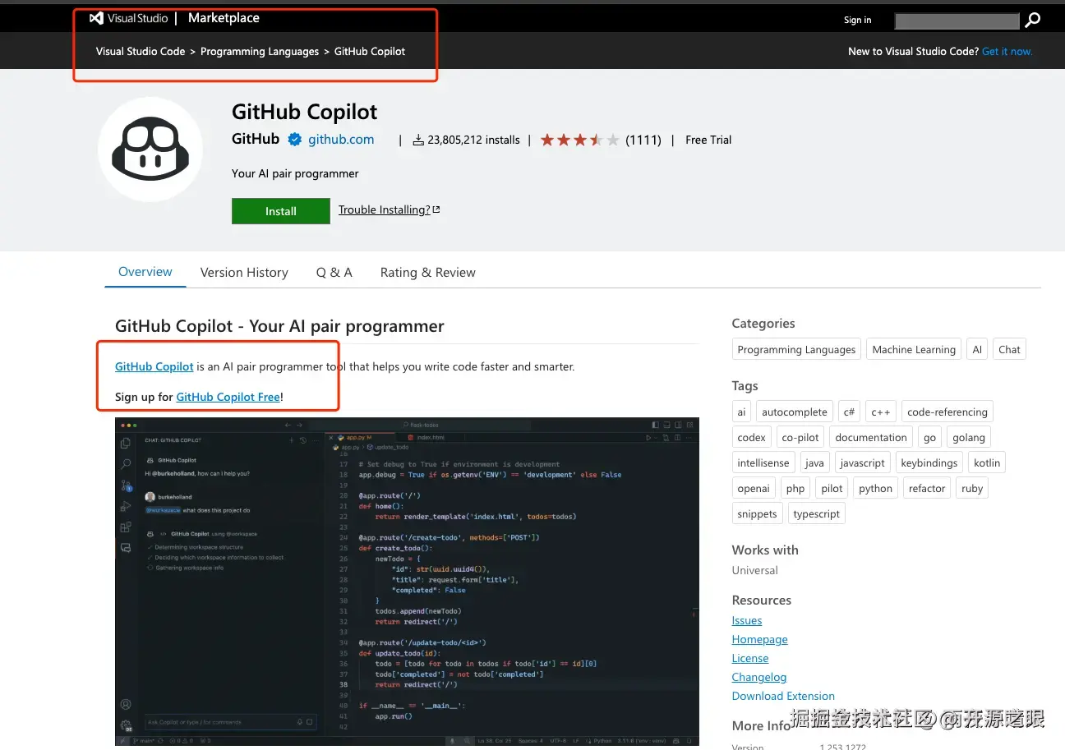Image resolution: width=1065 pixels, height=750 pixels.
Task: Click the c++ tag
Action: coord(881,412)
